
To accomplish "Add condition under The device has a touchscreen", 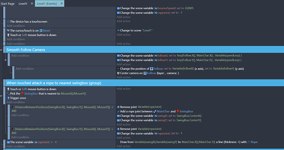I will click(x=16, y=26).
